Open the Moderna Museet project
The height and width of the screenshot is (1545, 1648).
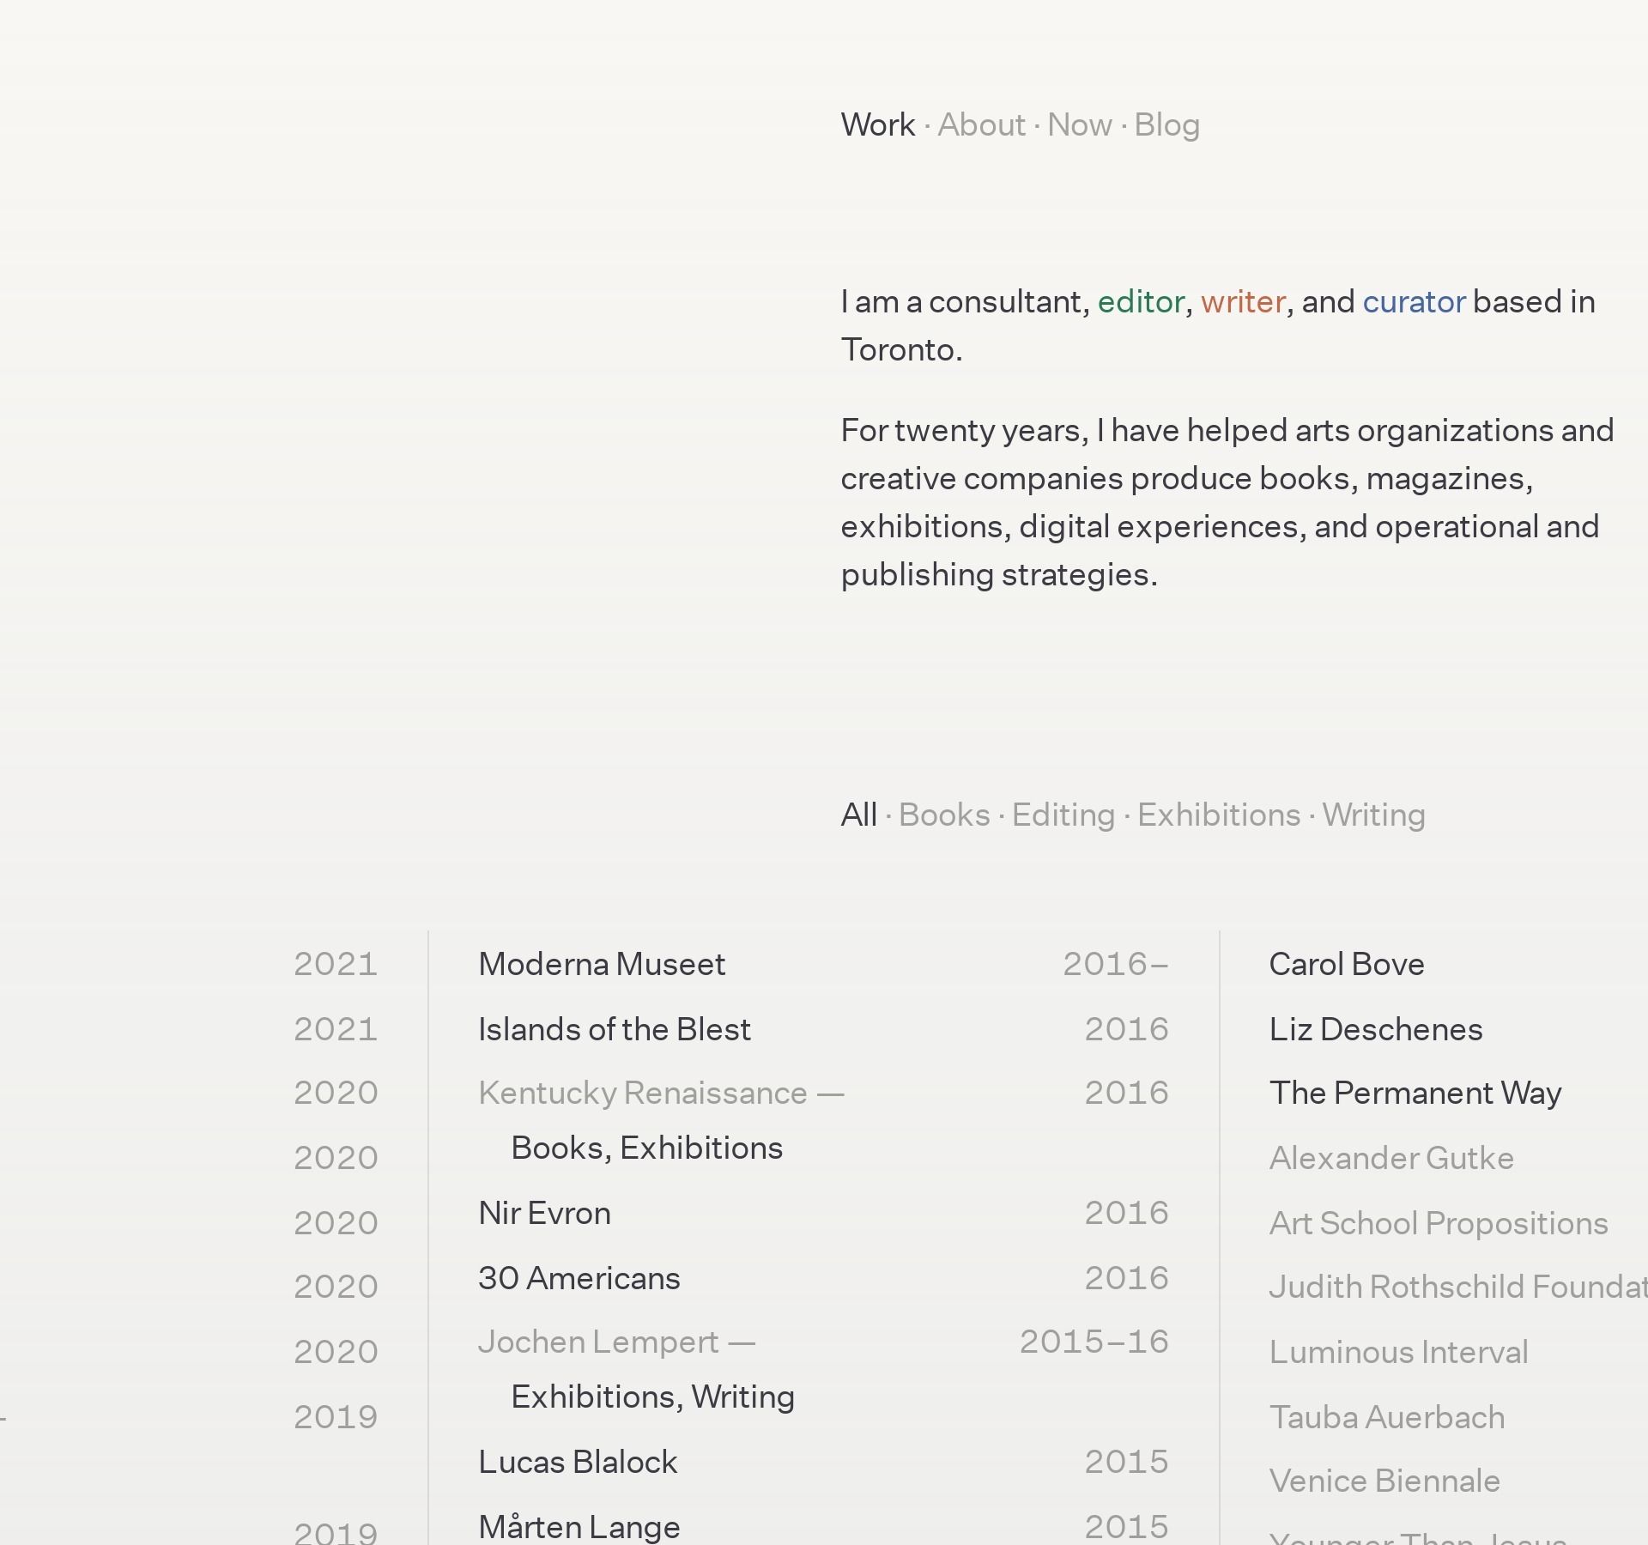(602, 965)
